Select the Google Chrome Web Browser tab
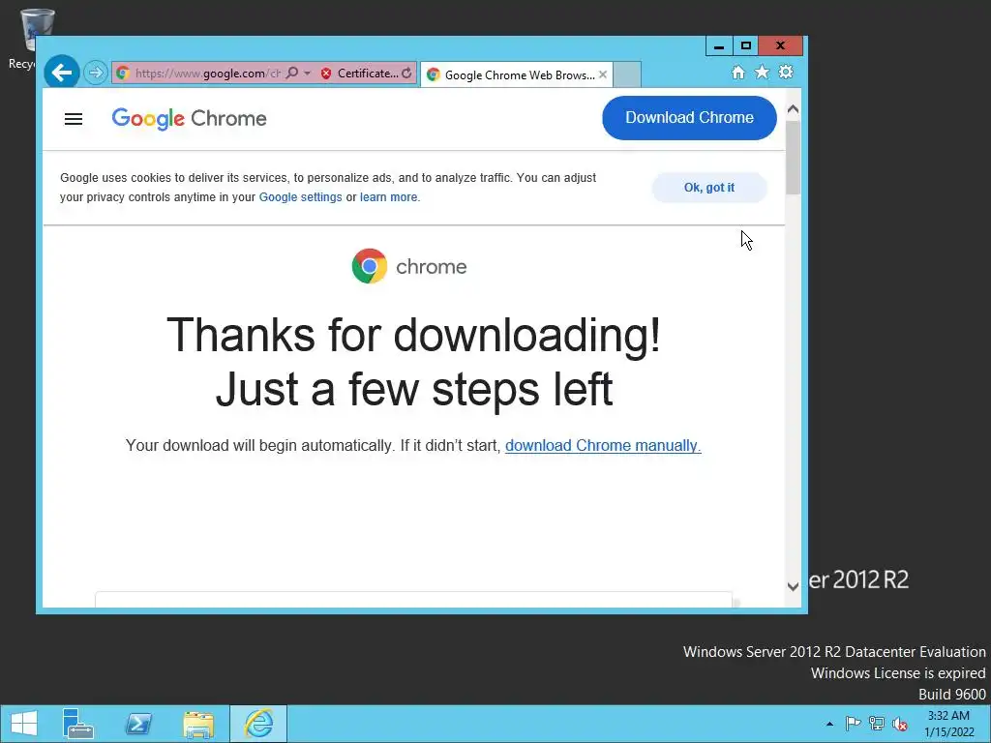The image size is (991, 743). pyautogui.click(x=517, y=74)
